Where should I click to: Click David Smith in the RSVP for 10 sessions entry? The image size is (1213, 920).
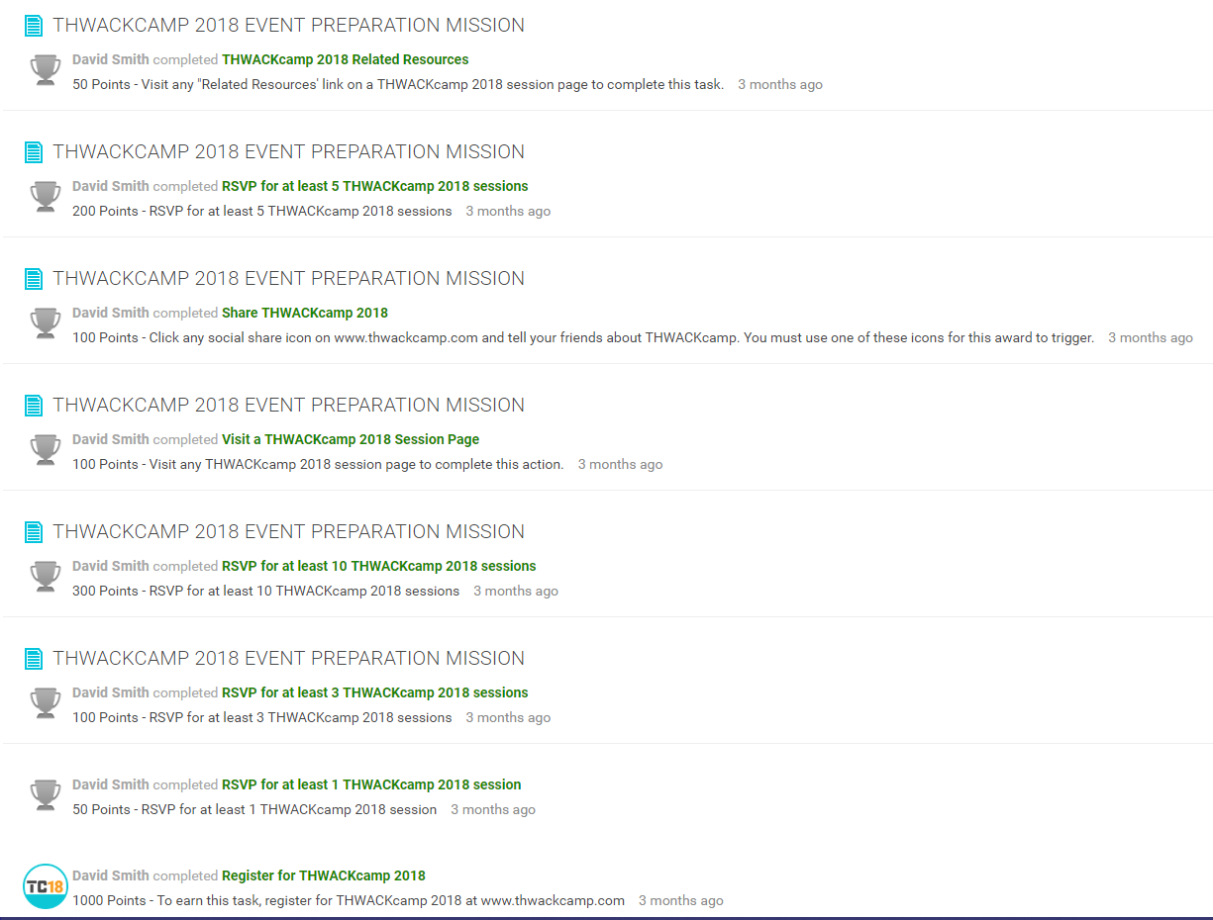tap(111, 566)
